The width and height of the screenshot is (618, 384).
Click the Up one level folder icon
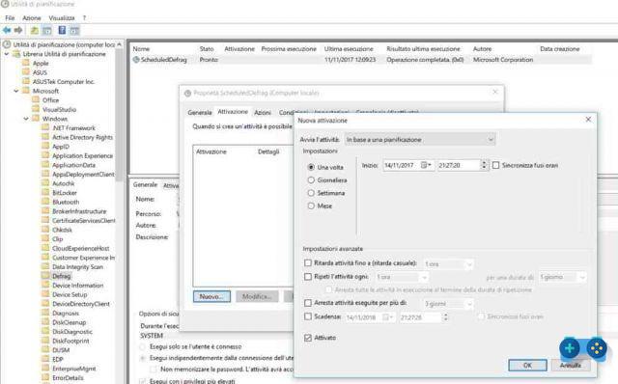click(35, 30)
